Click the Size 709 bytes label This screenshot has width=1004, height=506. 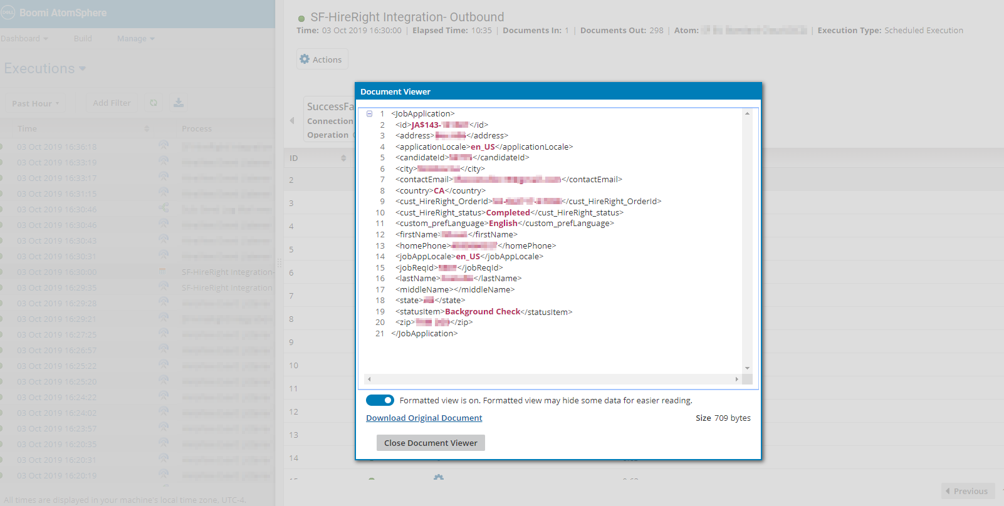(x=723, y=418)
